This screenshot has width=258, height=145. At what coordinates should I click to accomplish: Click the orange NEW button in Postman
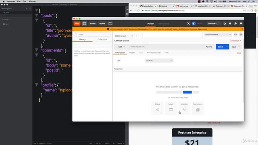click(77, 23)
